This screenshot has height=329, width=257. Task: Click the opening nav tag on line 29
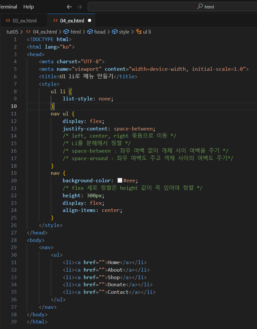click(46, 247)
